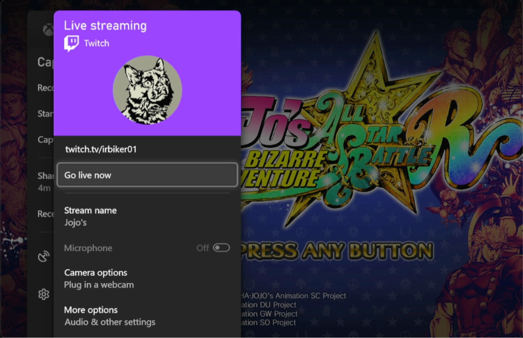Screen dimensions: 523x338
Task: Click the Xbox Game Bar logo
Action: [x=48, y=29]
